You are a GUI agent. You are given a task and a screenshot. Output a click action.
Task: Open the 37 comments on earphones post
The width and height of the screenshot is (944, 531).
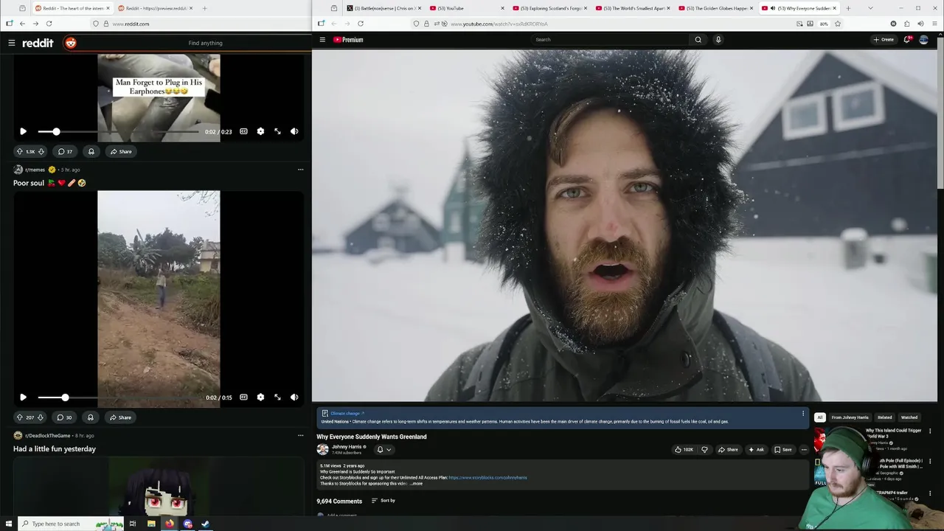(66, 151)
